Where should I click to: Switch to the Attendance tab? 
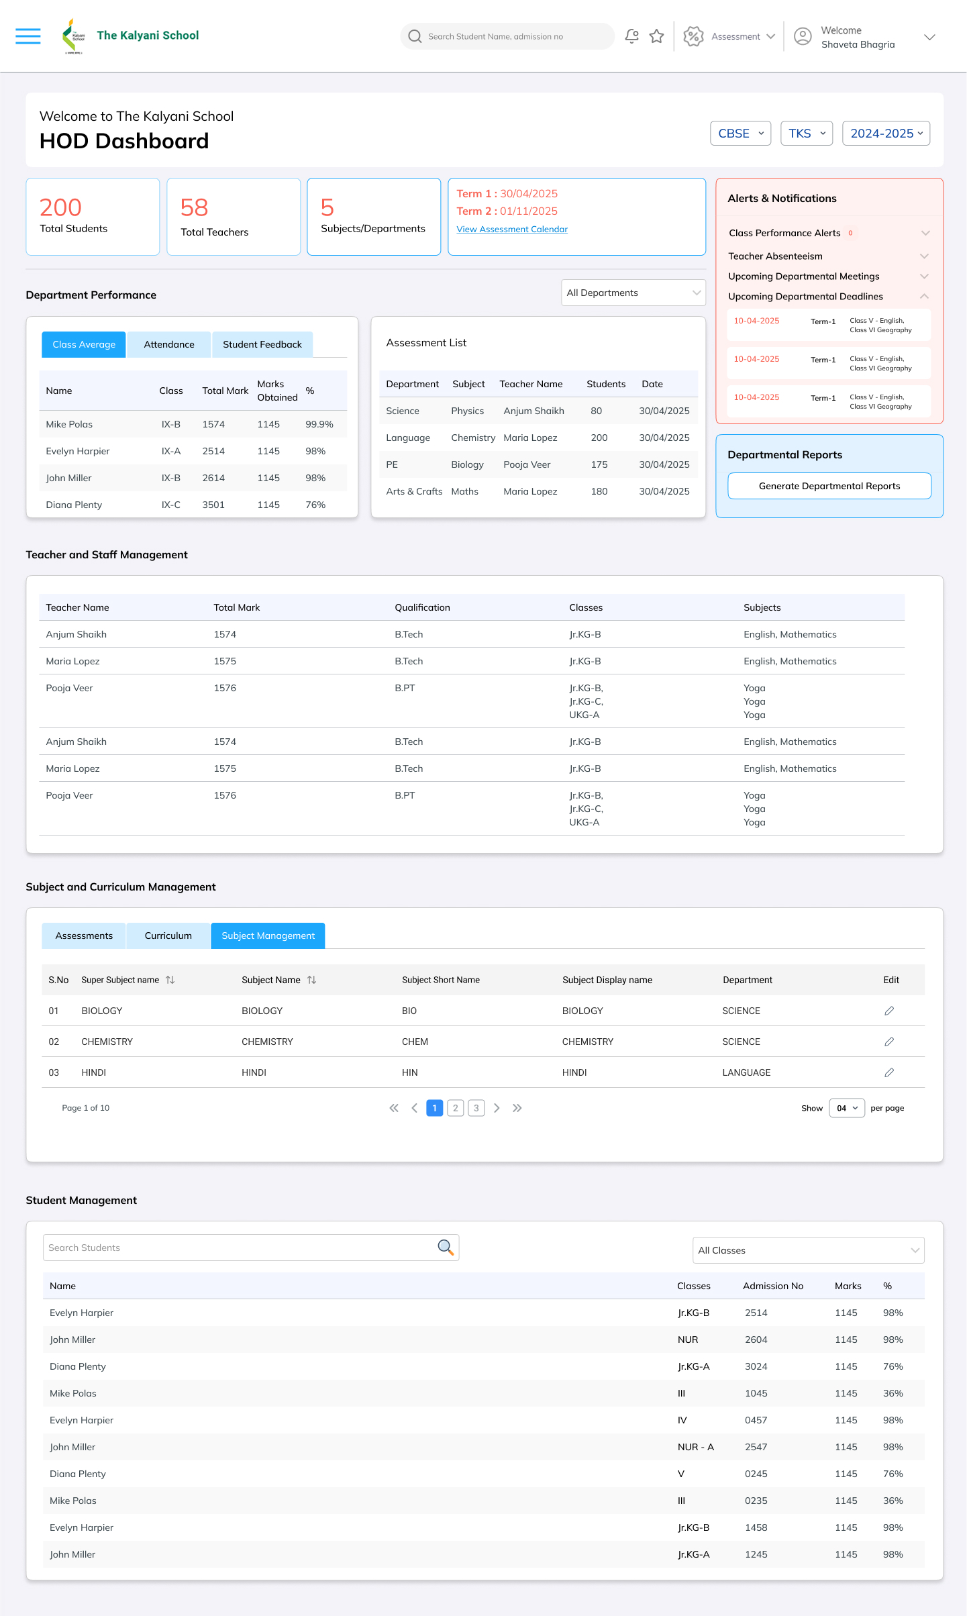tap(169, 344)
